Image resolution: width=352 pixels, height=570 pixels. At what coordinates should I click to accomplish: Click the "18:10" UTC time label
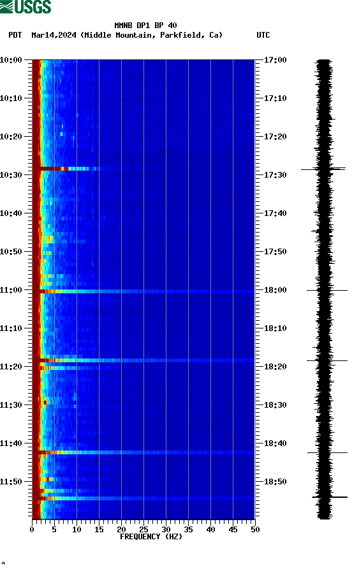pos(275,328)
